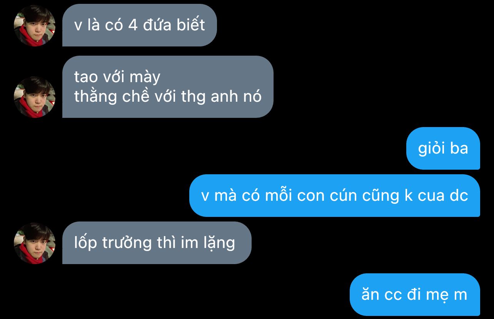Select the message 'v là có 4 đứa biết'
Image resolution: width=494 pixels, height=319 pixels.
pos(140,25)
